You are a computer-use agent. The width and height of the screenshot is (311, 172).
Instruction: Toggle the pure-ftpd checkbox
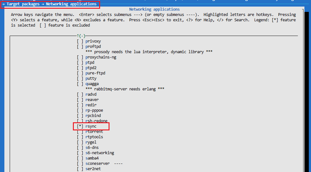coord(80,73)
